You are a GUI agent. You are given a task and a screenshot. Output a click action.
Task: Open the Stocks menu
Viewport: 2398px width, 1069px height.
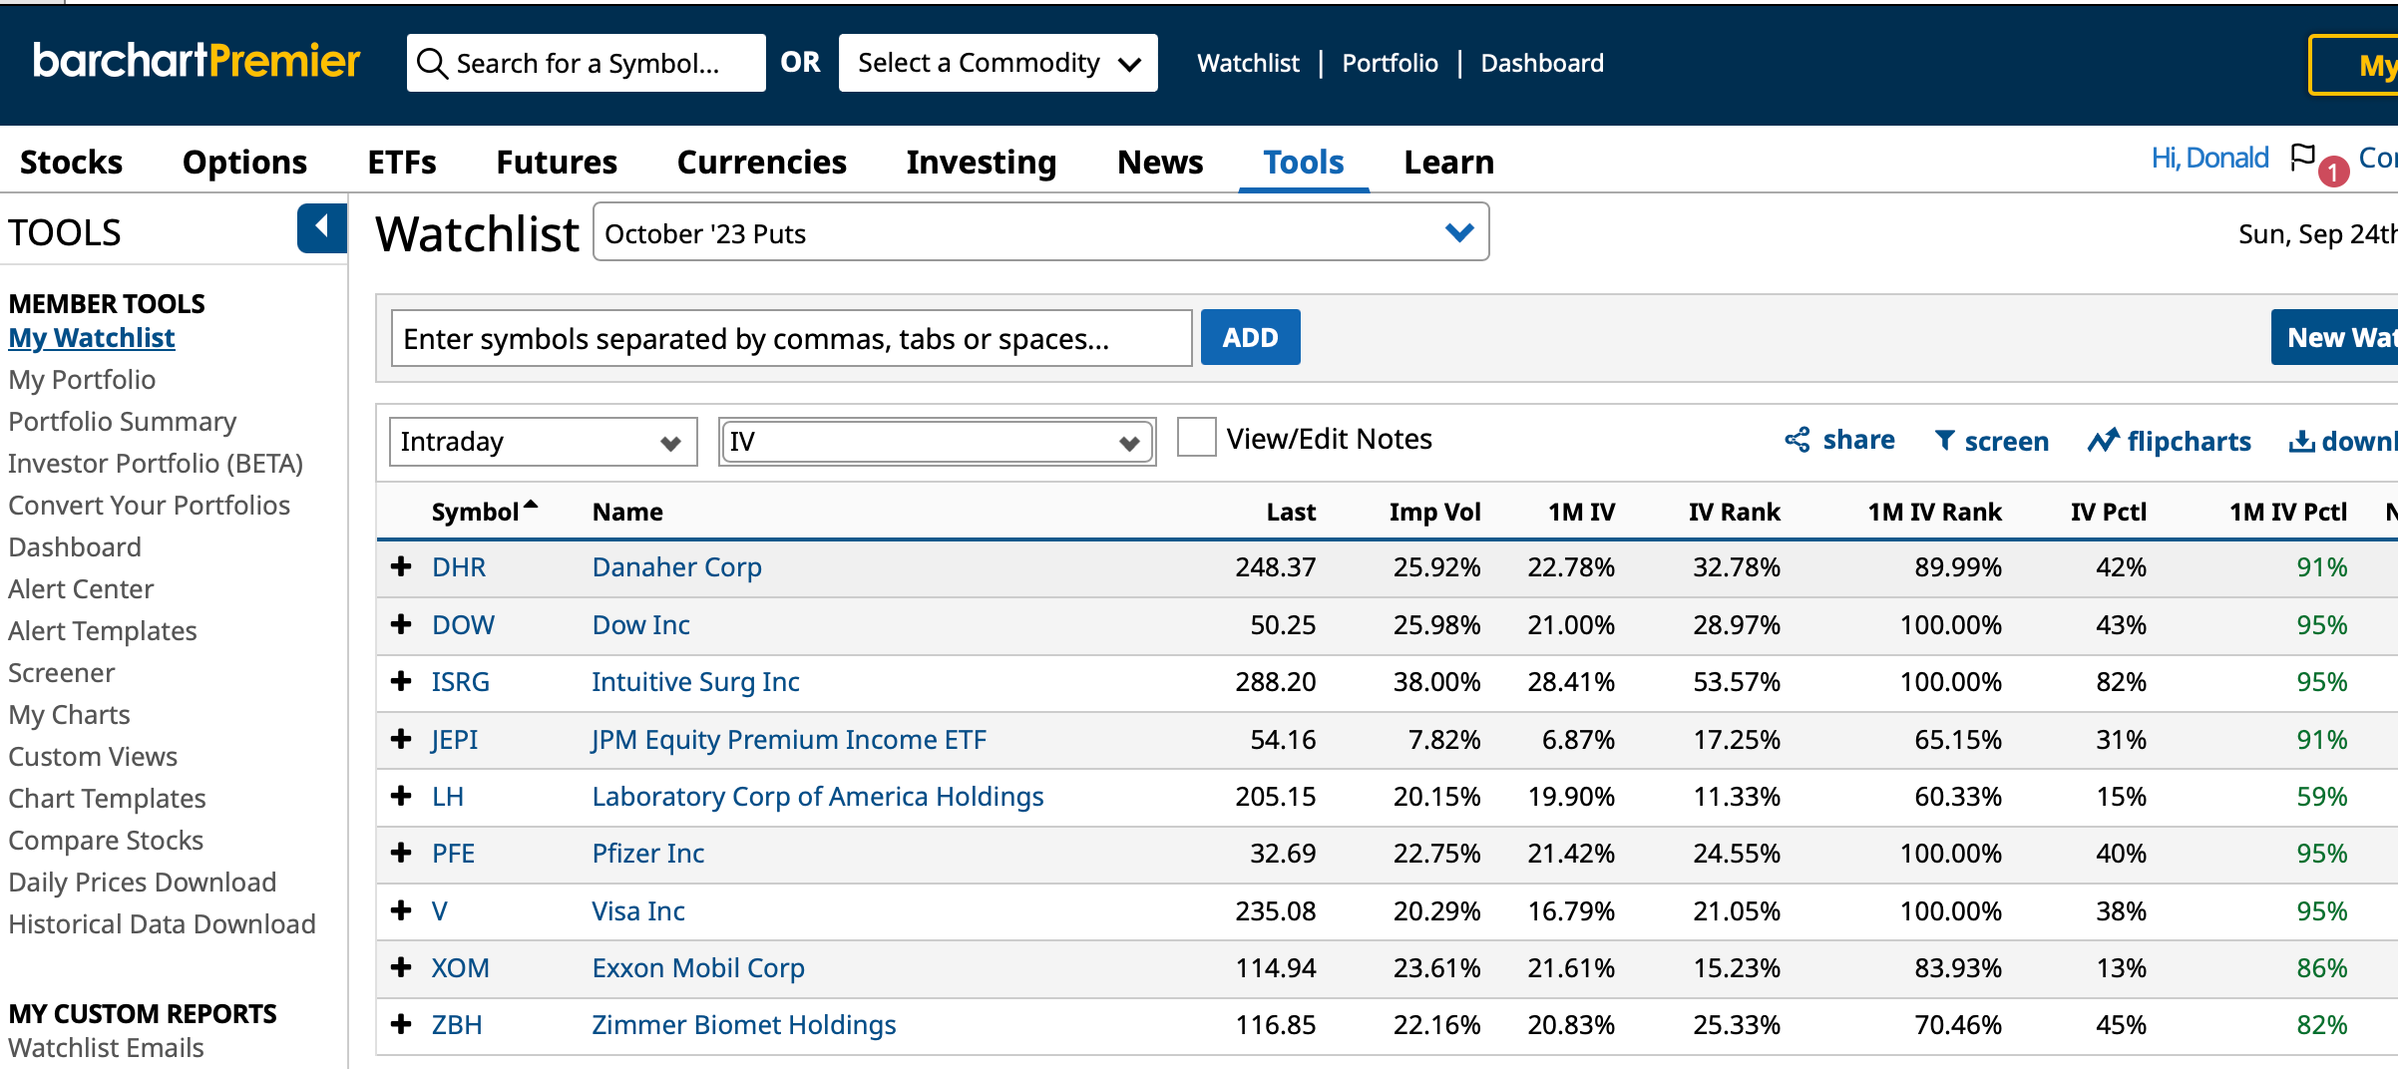71,162
